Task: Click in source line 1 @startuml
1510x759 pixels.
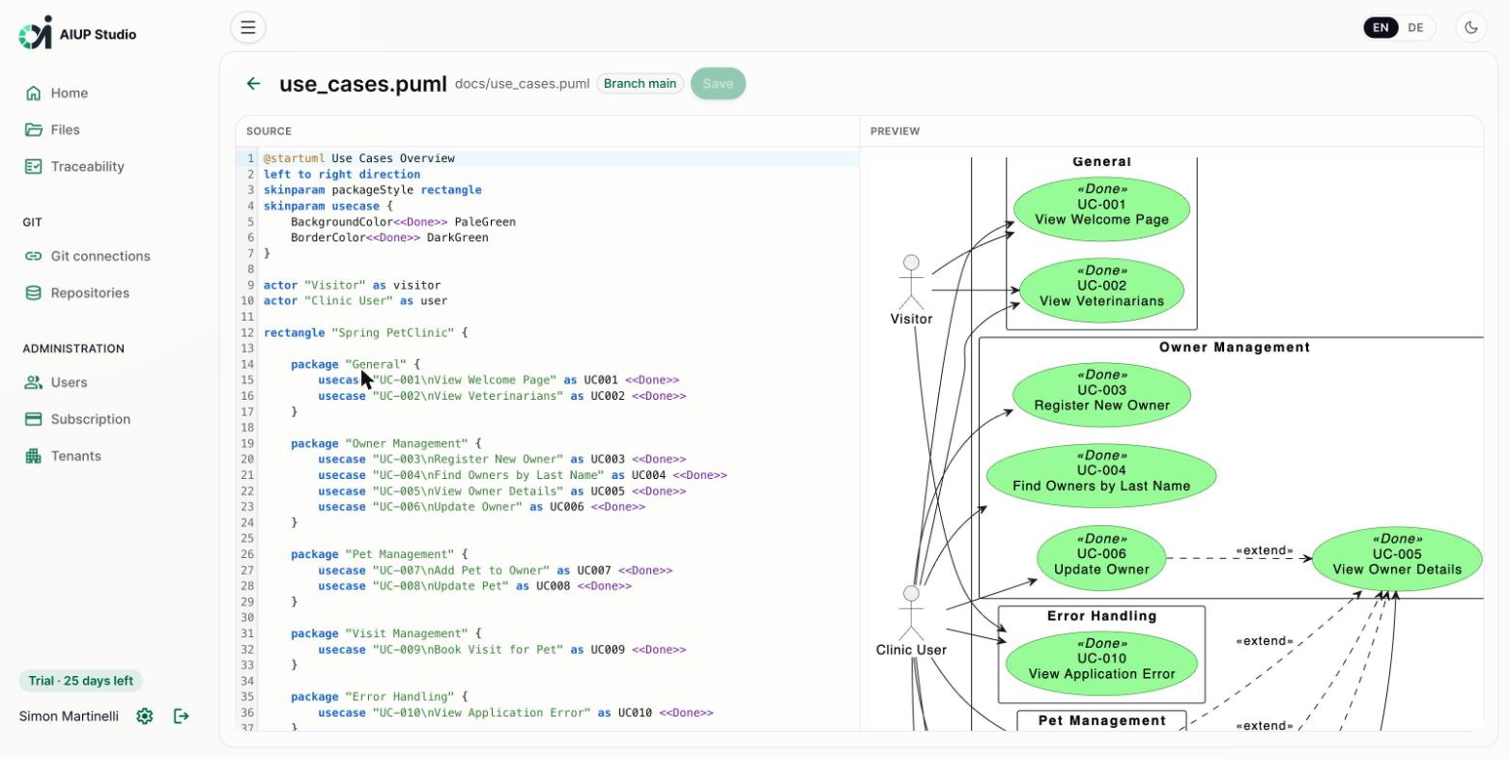Action: (x=358, y=158)
